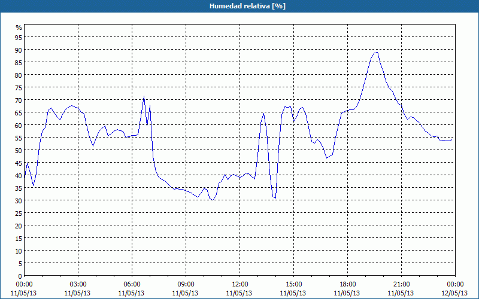479x299 pixels.
Task: Click the y-axis value 15
Action: (19, 238)
